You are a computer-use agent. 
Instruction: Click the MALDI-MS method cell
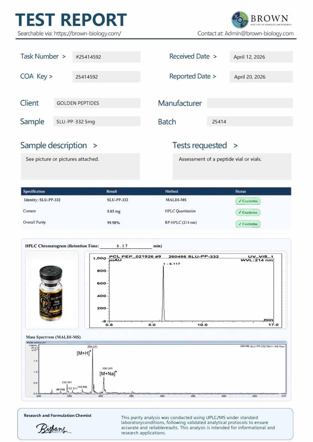point(176,200)
